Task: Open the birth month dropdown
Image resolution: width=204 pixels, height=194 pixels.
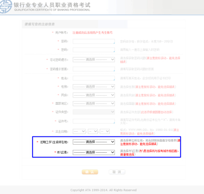Action: 93,131
